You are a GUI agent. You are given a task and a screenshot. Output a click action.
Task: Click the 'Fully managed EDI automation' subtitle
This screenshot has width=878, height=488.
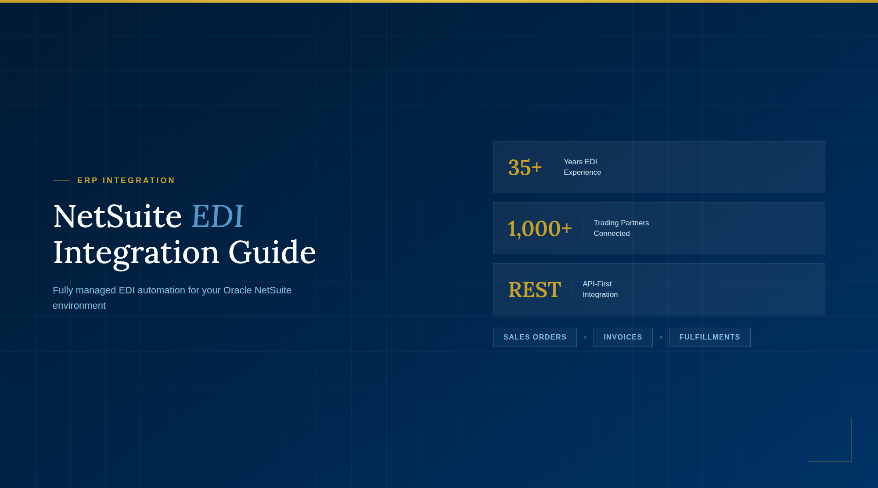(x=172, y=298)
